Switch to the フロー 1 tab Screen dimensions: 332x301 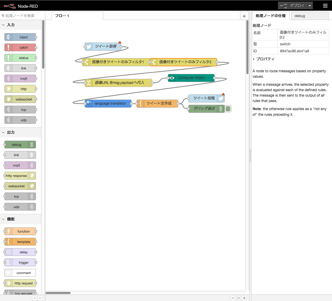coord(77,16)
